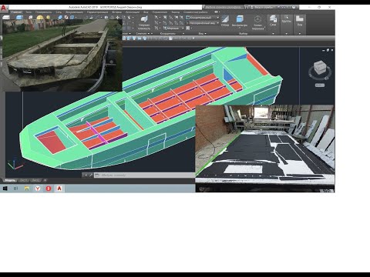370x277 pixels.
Task: Click the old boat photo overlay
Action: 62,55
